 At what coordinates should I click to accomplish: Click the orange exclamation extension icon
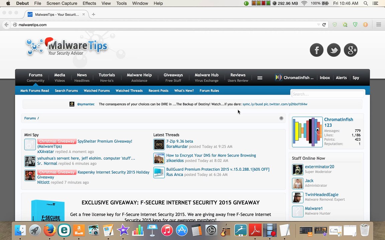pyautogui.click(x=365, y=24)
